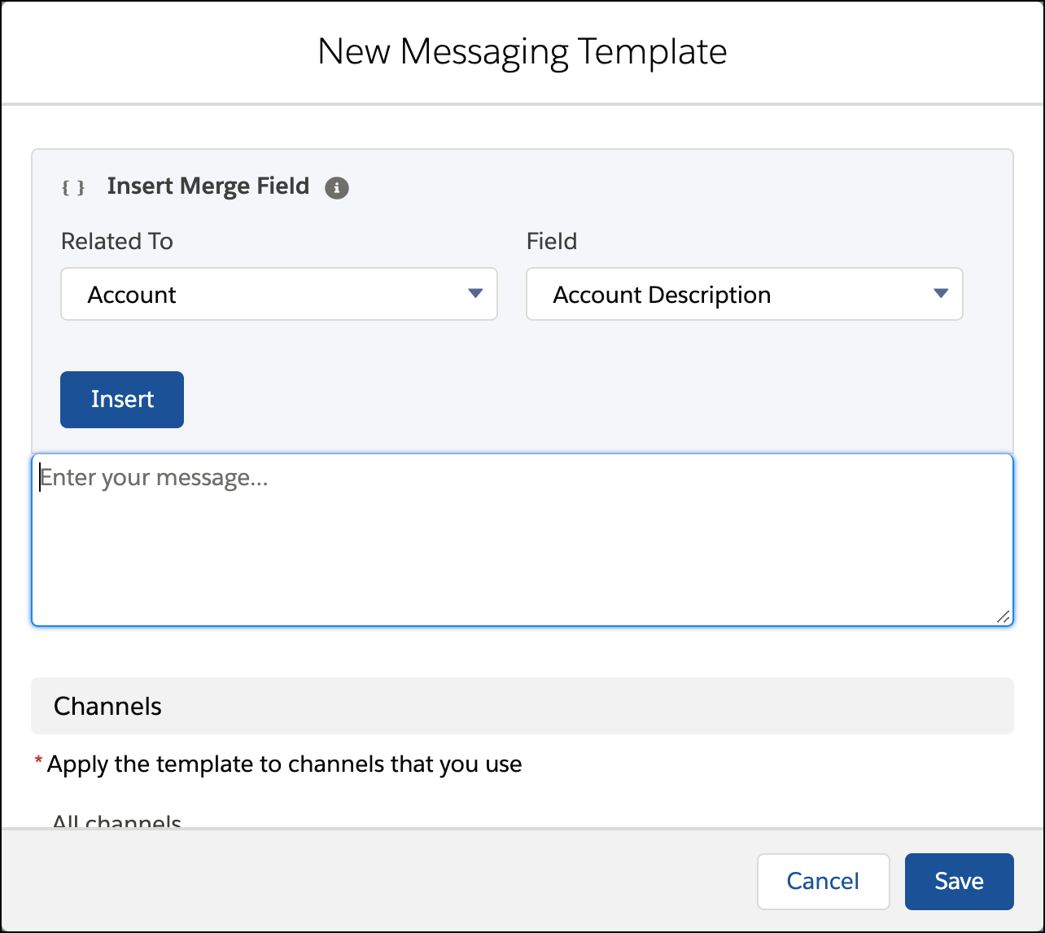Click the Apply the template to channels text
The width and height of the screenshot is (1045, 933).
click(285, 764)
